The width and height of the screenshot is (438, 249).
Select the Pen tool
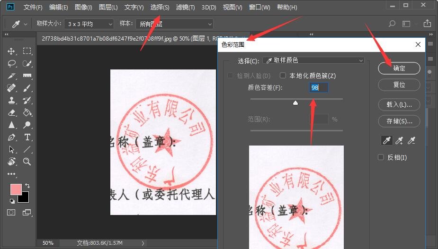point(11,137)
